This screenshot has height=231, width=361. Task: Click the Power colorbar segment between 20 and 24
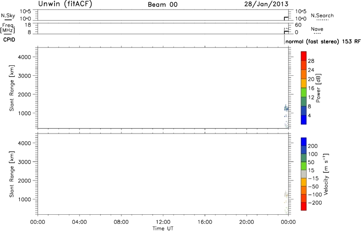pyautogui.click(x=304, y=74)
